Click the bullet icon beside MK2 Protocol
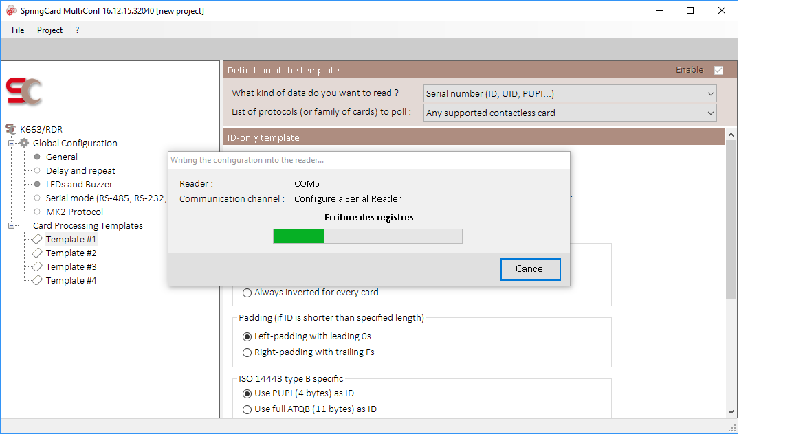The width and height of the screenshot is (792, 445). [x=37, y=212]
